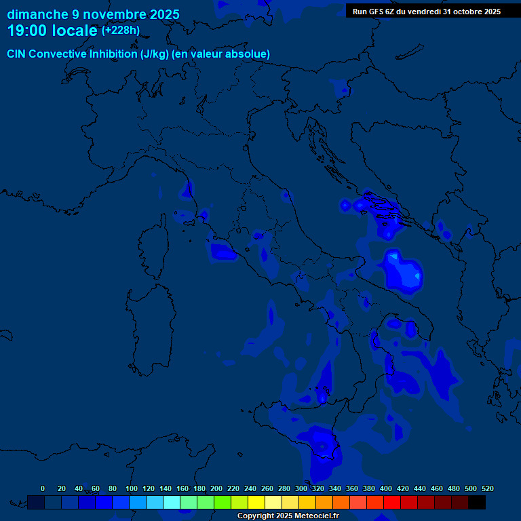
Task: Select the bright green 200 legend swatch
Action: coord(223,503)
